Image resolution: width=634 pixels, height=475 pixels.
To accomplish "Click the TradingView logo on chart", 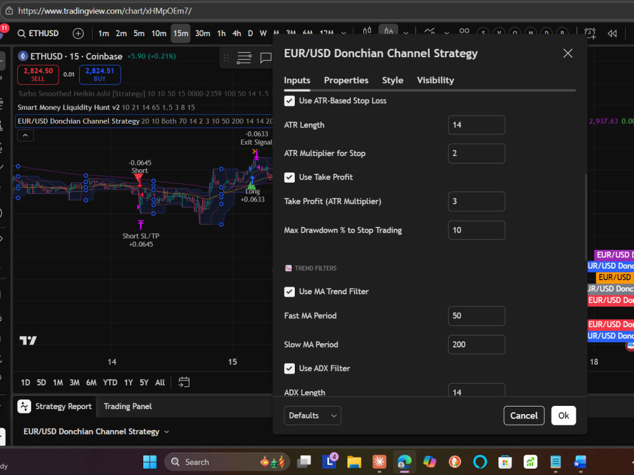I will click(29, 341).
